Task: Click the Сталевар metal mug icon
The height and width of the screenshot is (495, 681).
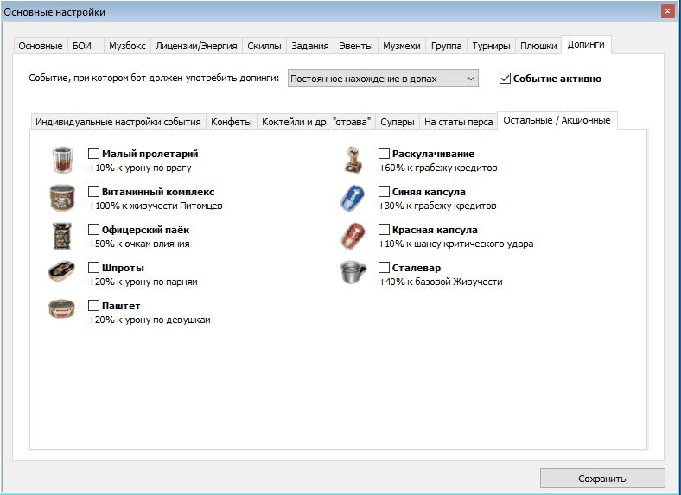Action: point(353,273)
